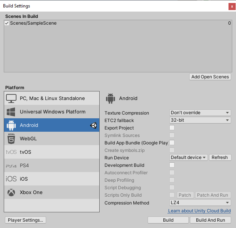Image resolution: width=236 pixels, height=228 pixels.
Task: Click scene index 0 in Scenes In Build
Action: (229, 23)
